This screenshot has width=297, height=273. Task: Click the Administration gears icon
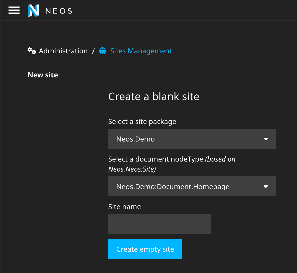tap(32, 51)
